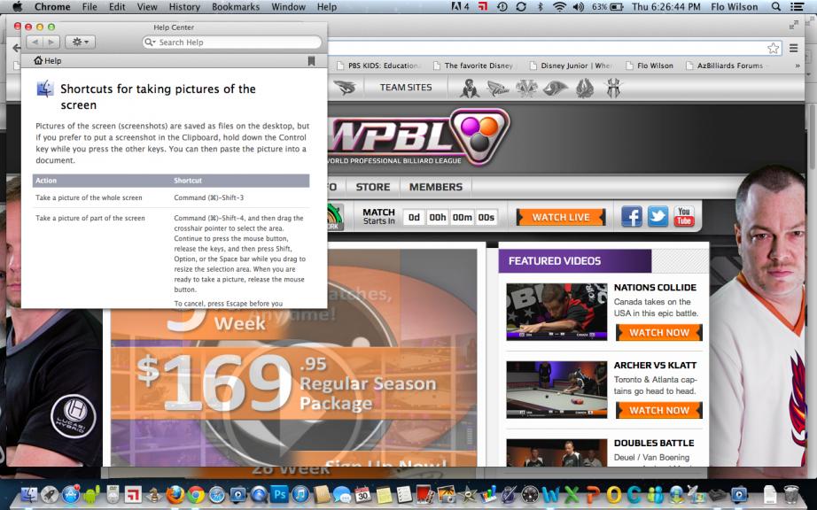Open Microsoft PowerPoint from the dock
The width and height of the screenshot is (817, 510).
(x=593, y=494)
